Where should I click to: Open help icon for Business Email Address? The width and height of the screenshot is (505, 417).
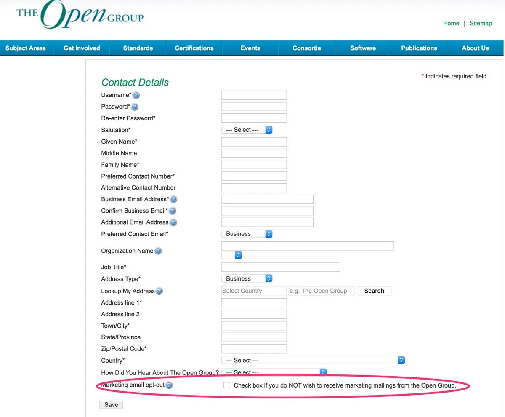173,200
